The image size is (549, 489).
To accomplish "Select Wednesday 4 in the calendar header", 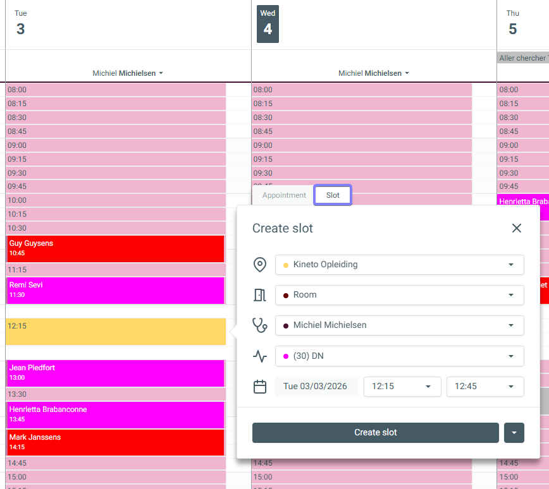I will coord(268,24).
